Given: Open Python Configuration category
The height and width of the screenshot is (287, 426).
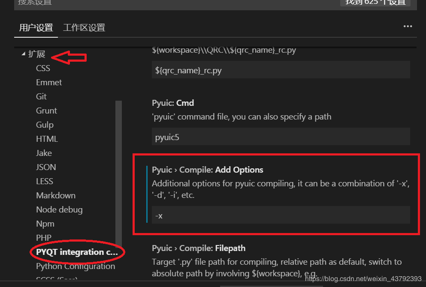Looking at the screenshot, I should [76, 266].
